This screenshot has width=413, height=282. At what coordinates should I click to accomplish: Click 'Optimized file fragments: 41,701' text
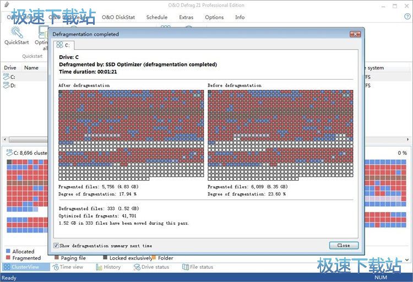click(x=97, y=216)
